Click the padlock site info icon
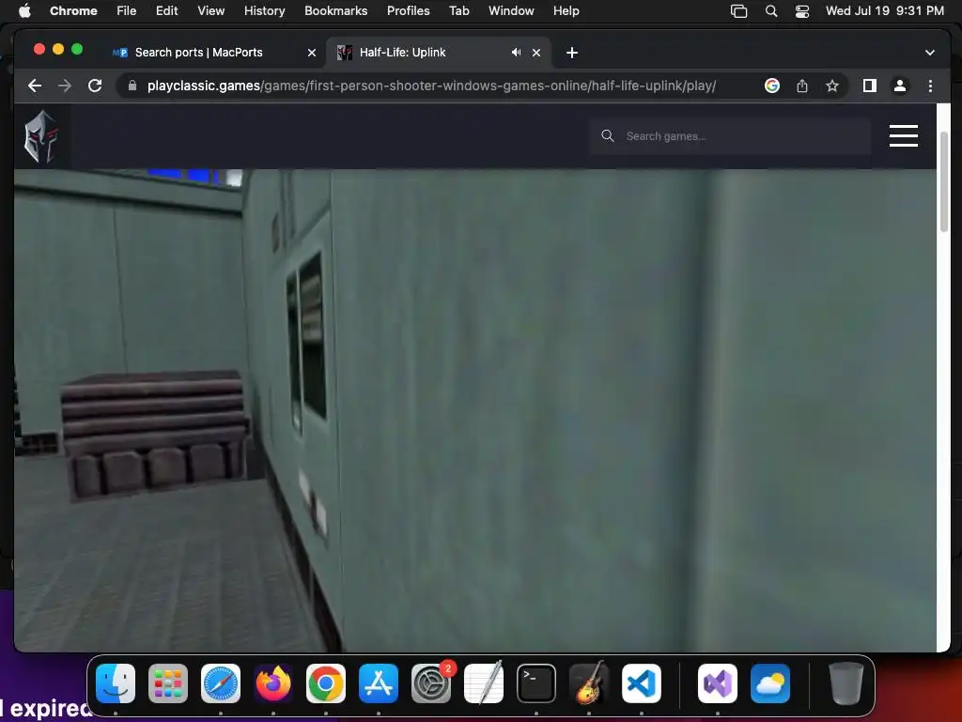The height and width of the screenshot is (722, 962). click(132, 86)
